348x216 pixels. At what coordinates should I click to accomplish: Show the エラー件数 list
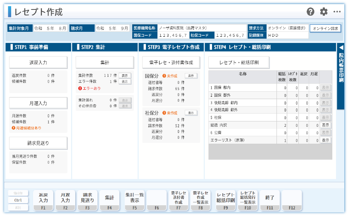click(x=125, y=82)
